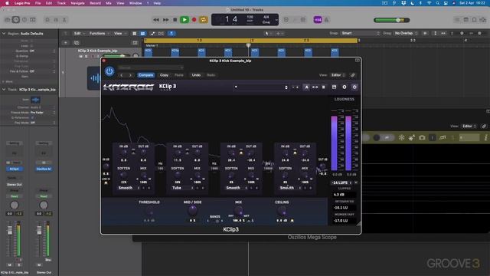
Task: Add a new track with the plus button
Action: point(66,43)
